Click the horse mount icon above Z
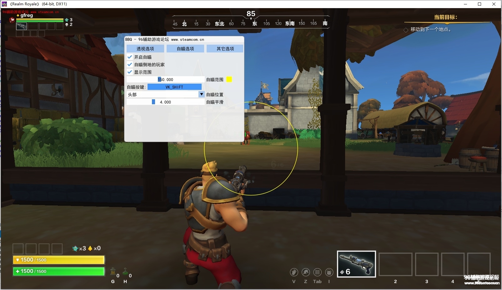 (x=306, y=272)
